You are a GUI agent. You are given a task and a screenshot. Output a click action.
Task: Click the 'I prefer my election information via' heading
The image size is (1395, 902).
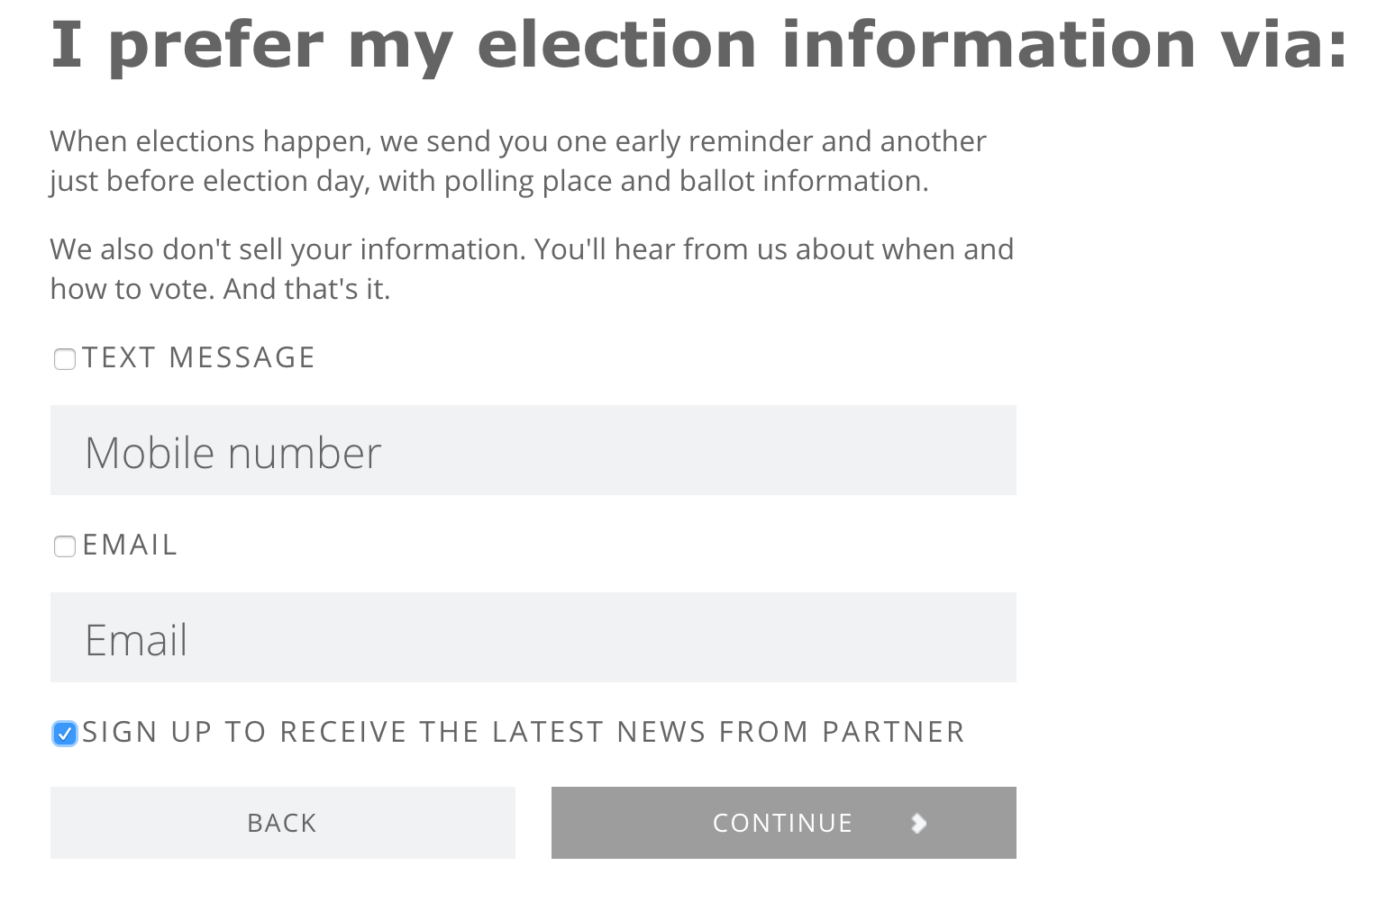point(699,45)
